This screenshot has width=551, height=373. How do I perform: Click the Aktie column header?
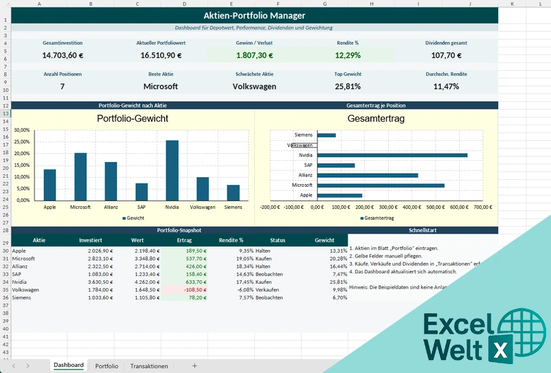tap(39, 240)
